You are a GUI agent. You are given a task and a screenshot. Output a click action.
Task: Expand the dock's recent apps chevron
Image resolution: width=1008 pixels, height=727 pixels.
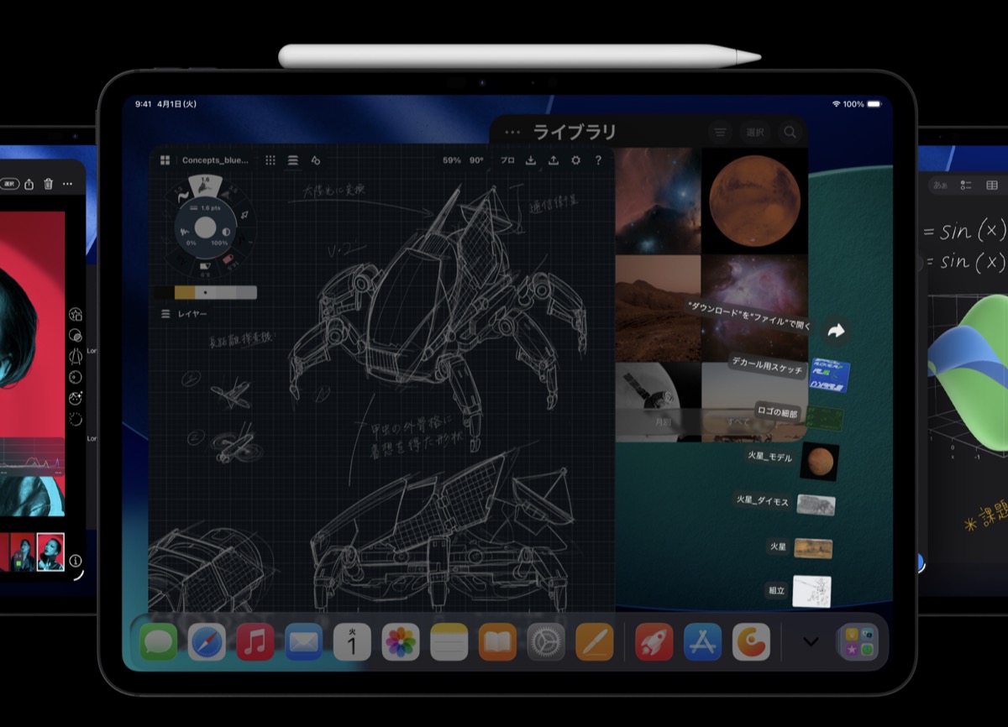tap(811, 641)
